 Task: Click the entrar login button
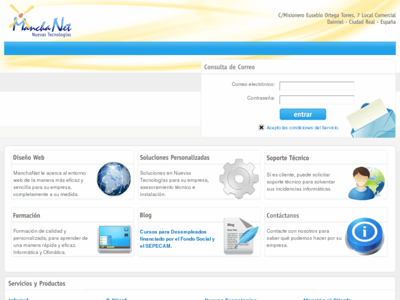(x=303, y=114)
